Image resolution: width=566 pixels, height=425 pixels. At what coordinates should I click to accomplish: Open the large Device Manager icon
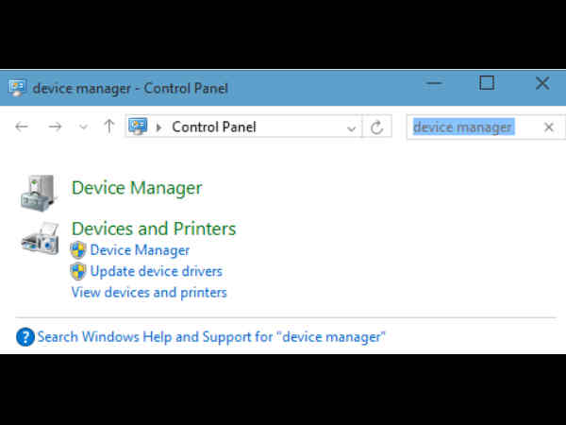click(39, 193)
